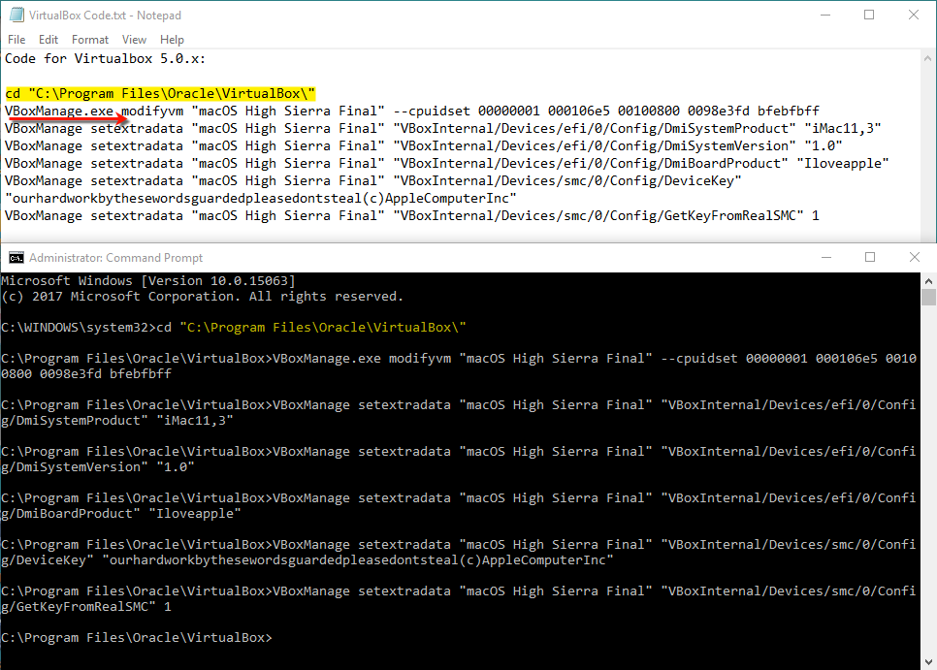Viewport: 937px width, 670px height.
Task: Click the highlighted cd command line in Notepad
Action: (160, 94)
